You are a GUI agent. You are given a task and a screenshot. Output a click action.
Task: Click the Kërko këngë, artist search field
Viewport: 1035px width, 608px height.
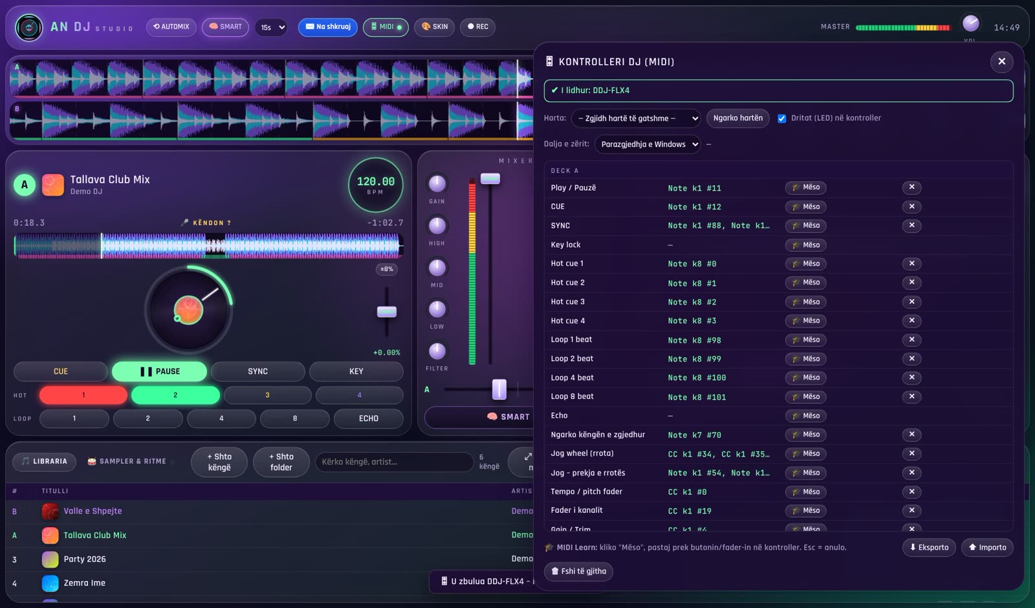[394, 462]
